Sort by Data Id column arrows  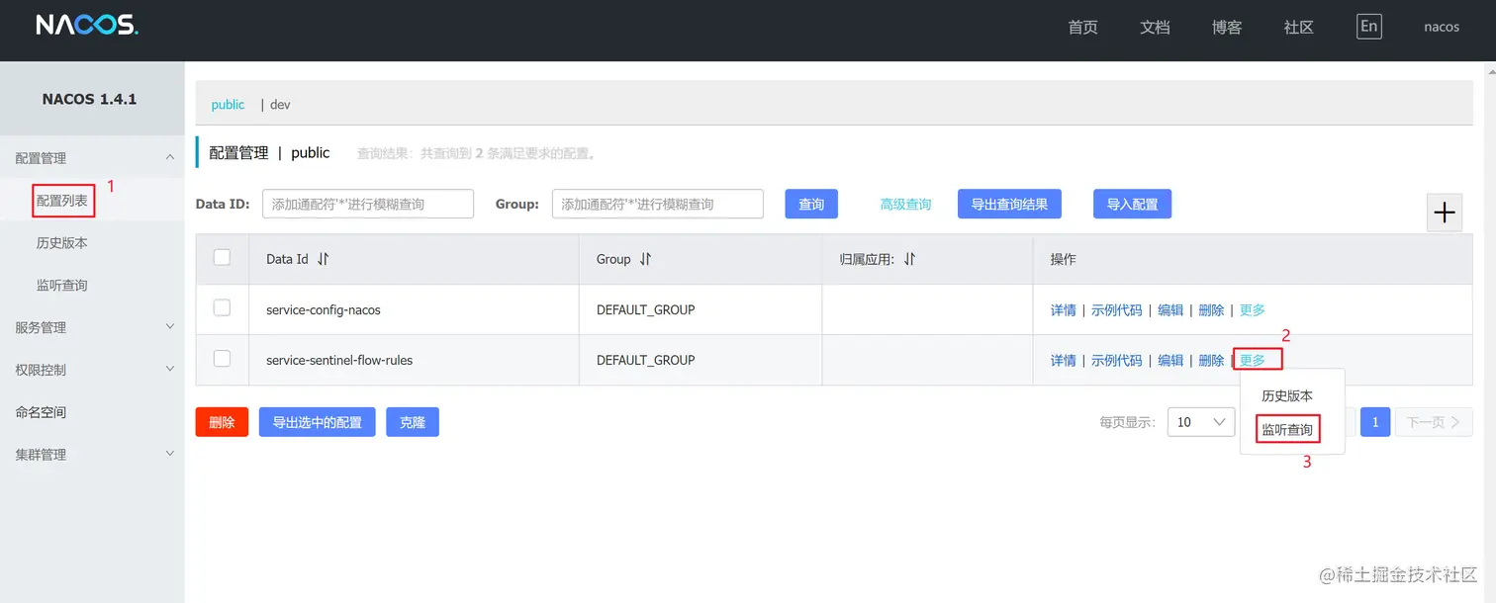[323, 259]
